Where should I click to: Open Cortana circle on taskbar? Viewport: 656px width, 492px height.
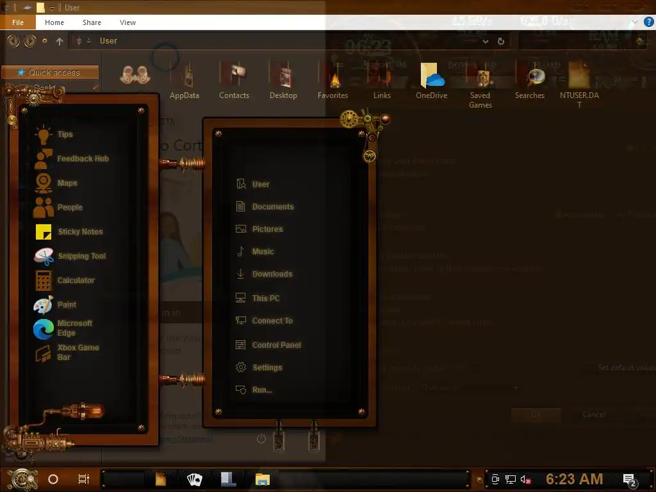[53, 479]
